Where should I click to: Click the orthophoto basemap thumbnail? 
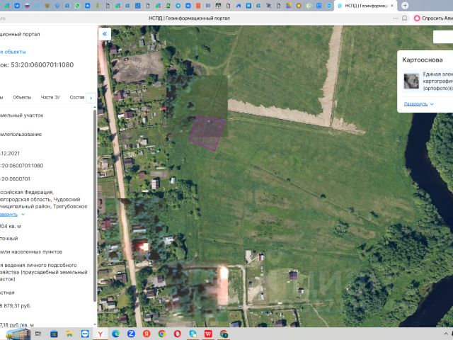pyautogui.click(x=411, y=81)
